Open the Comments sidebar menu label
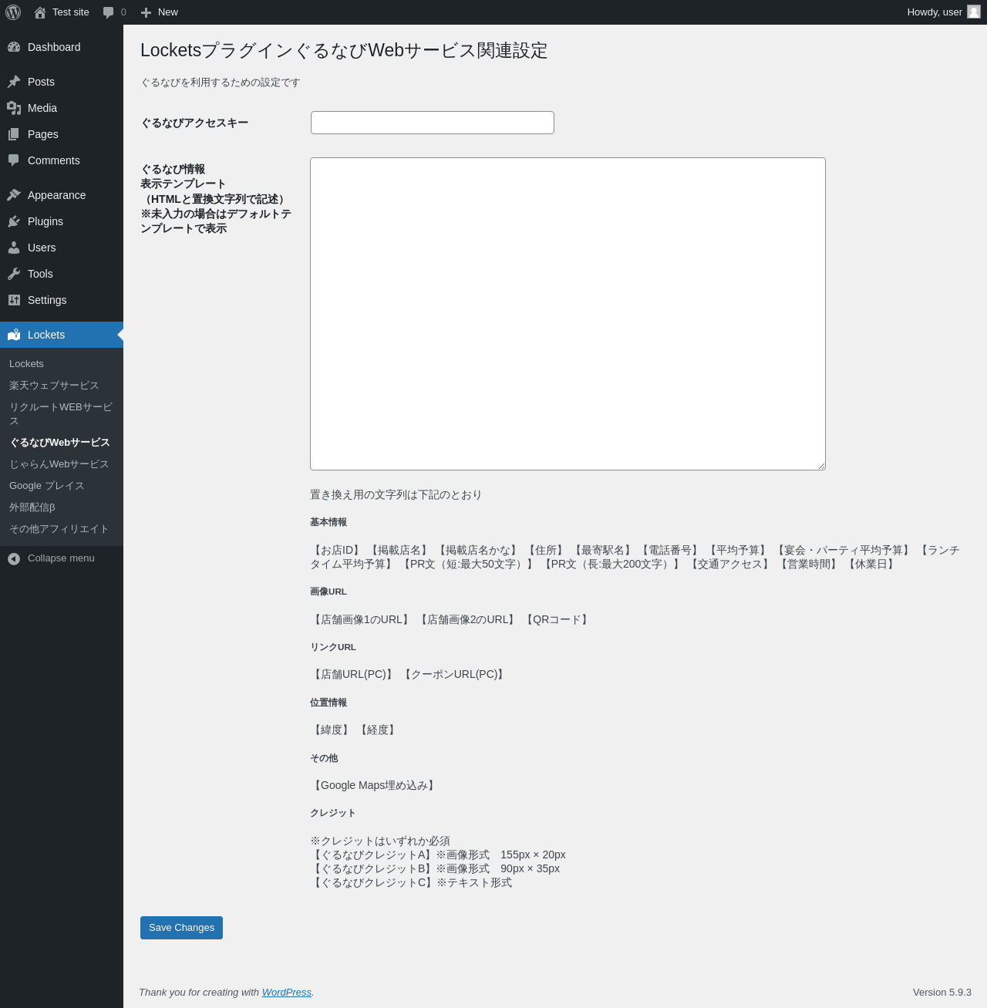Image resolution: width=987 pixels, height=1008 pixels. (53, 160)
